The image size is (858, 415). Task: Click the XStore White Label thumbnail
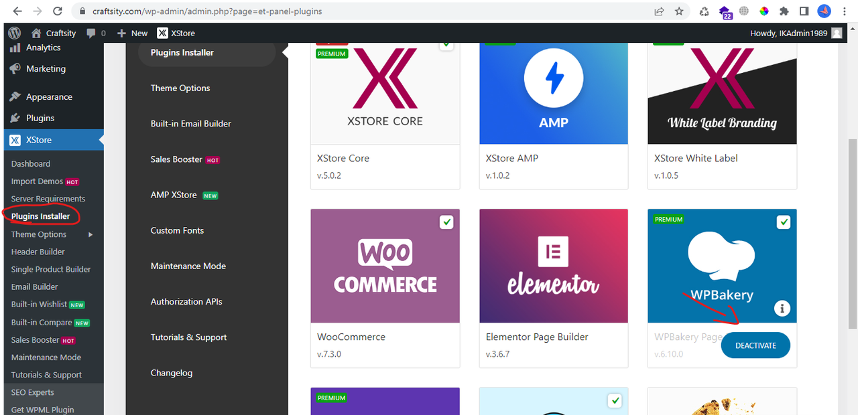point(722,92)
